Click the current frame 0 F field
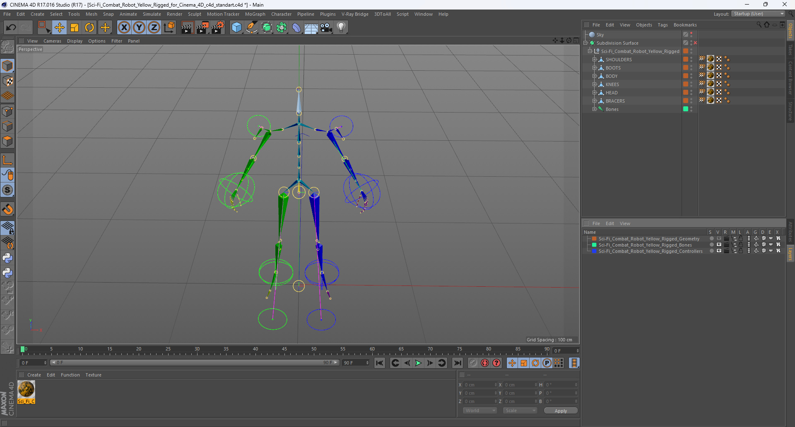This screenshot has width=795, height=427. [x=566, y=351]
